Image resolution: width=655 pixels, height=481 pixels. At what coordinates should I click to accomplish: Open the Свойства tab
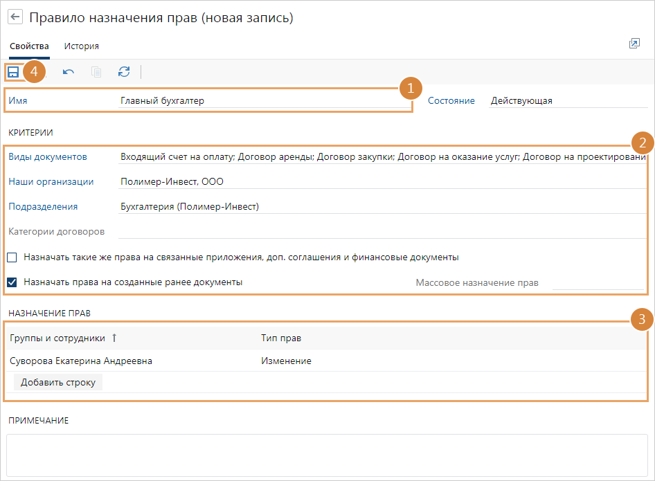(x=29, y=46)
